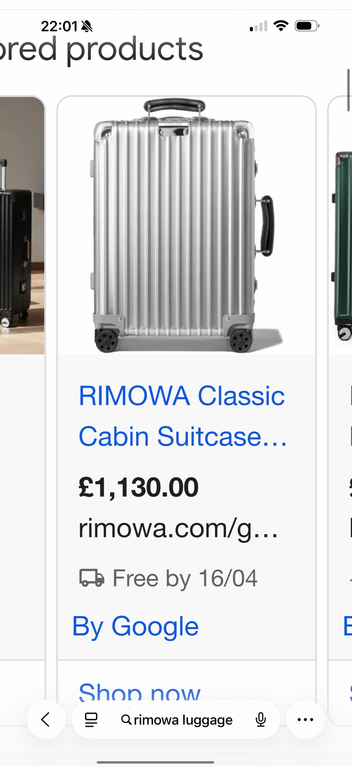This screenshot has width=352, height=766.
Task: Open the three-dots more options menu
Action: [306, 720]
